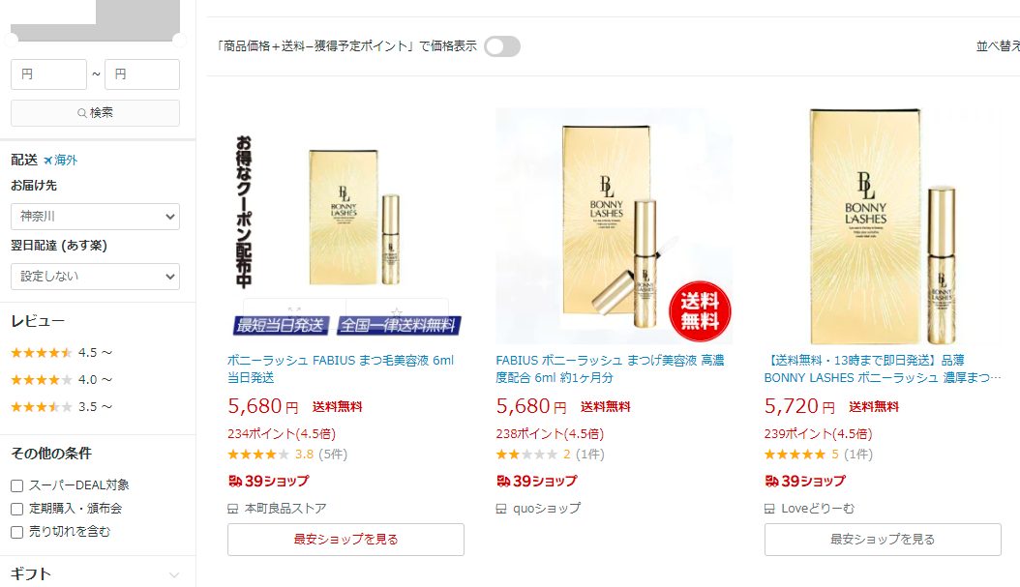This screenshot has height=587, width=1020.
Task: Click the red 送料無料 badge on second product
Action: (x=700, y=310)
